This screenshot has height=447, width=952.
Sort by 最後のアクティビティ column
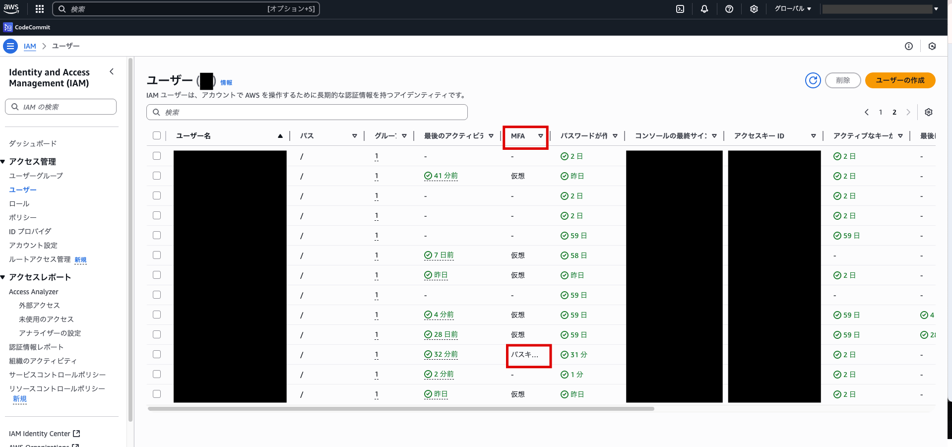(x=491, y=136)
